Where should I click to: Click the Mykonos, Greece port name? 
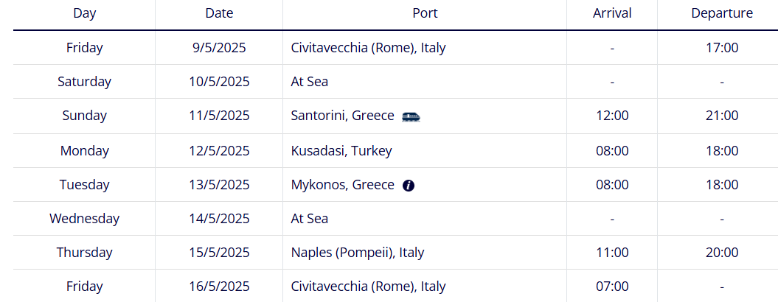click(x=342, y=185)
